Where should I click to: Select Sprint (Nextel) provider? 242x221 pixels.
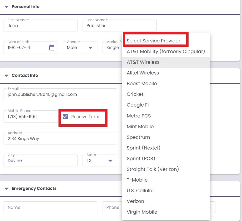pos(166,148)
